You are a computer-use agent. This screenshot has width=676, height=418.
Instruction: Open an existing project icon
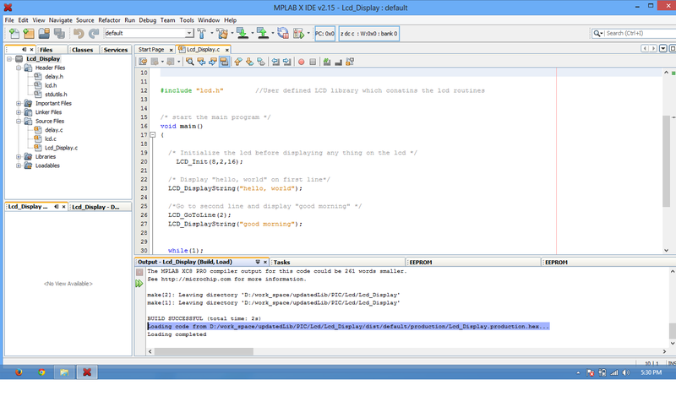click(x=44, y=34)
